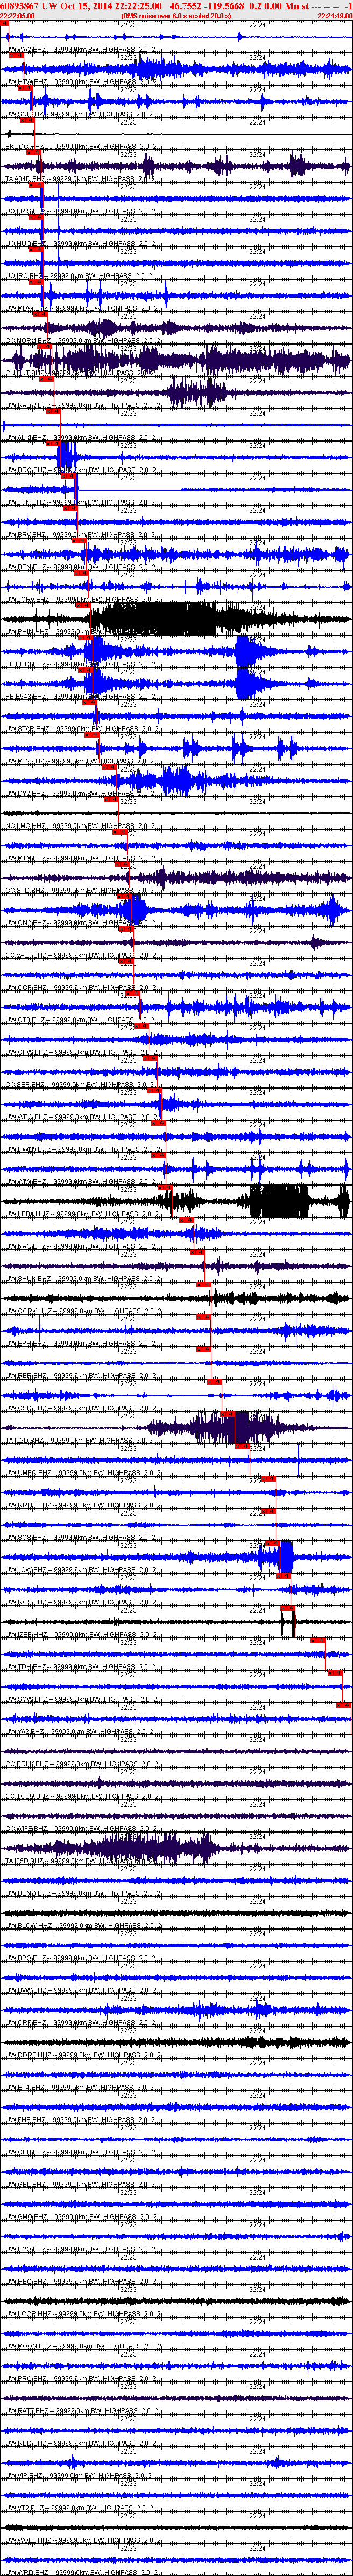Click the start time '22:22:05.00'
The image size is (353, 2576).
pos(18,16)
